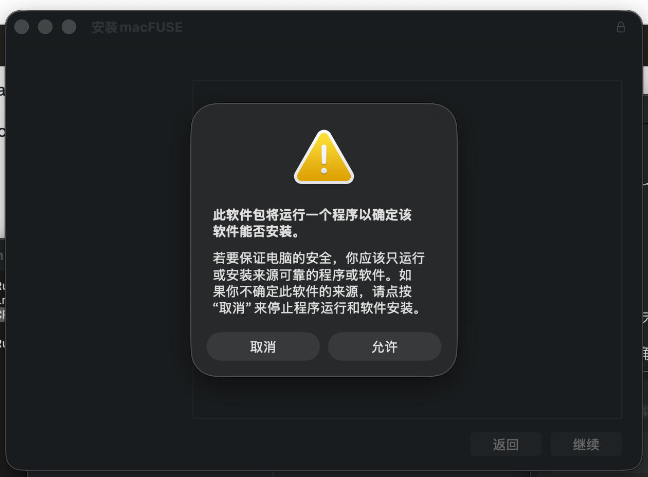Screen dimensions: 648x477
Task: Click the 允许 (Allow) button
Action: (385, 346)
